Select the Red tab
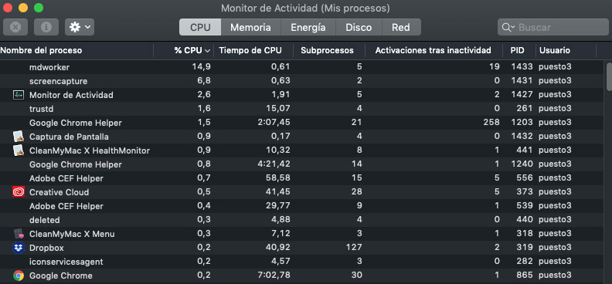Screen dimensions: 612x284 pyautogui.click(x=401, y=27)
